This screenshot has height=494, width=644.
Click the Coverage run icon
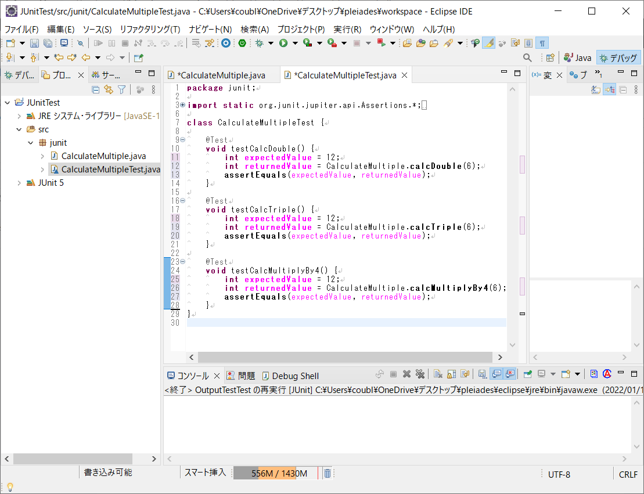point(307,43)
